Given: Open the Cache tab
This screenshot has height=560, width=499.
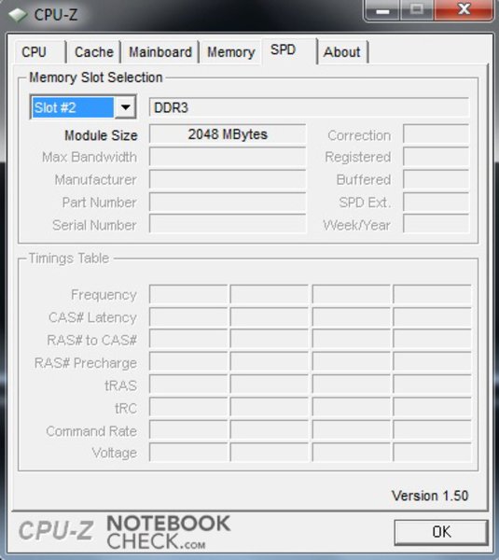Looking at the screenshot, I should point(94,52).
